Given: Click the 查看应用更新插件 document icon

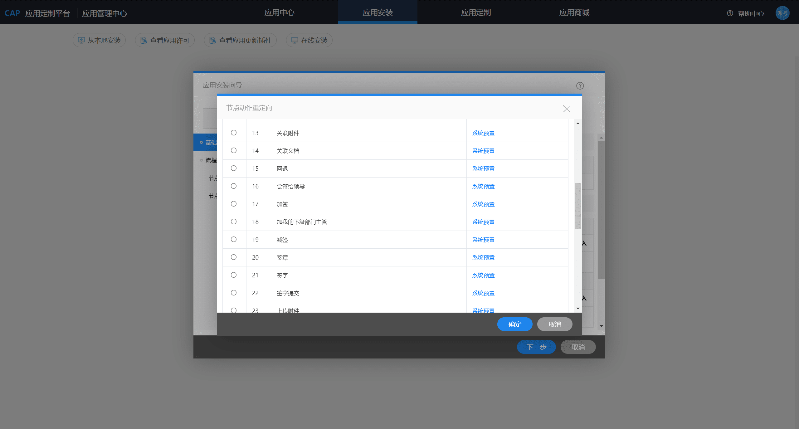Looking at the screenshot, I should click(212, 40).
